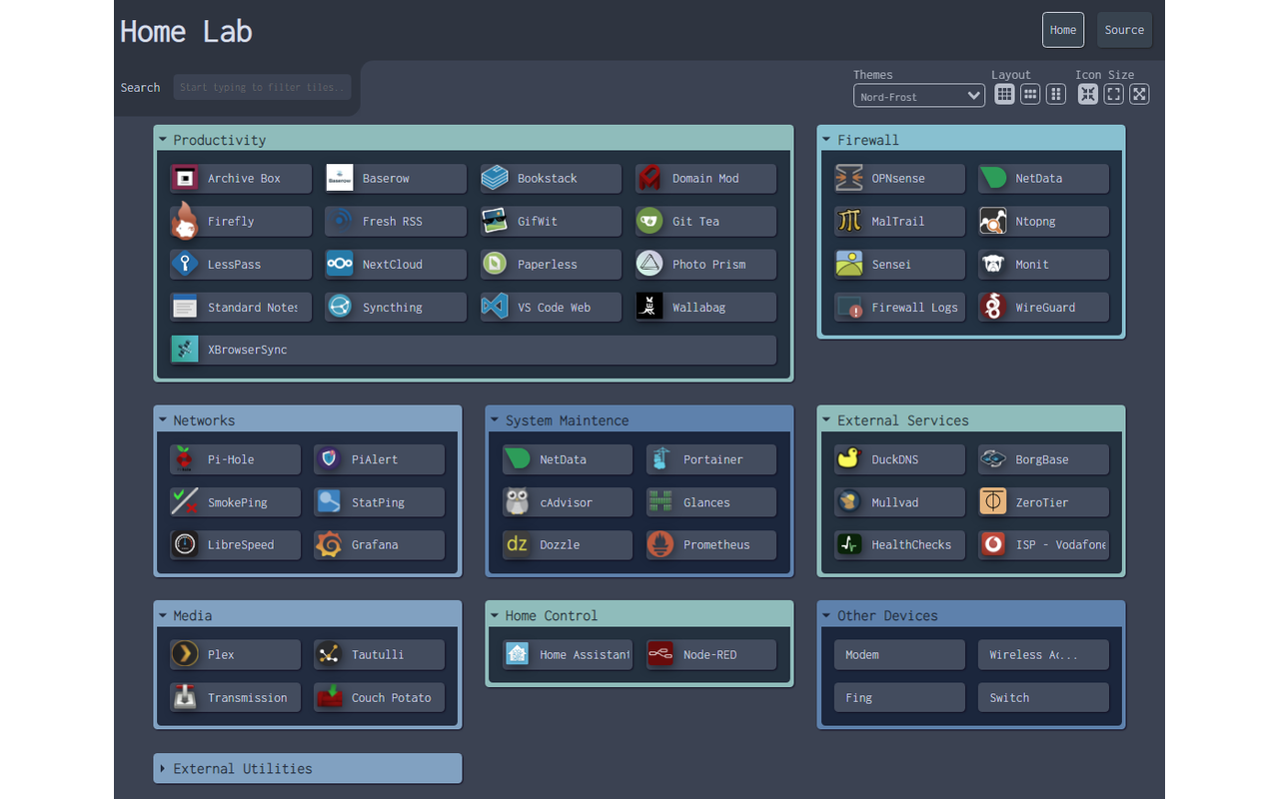Click the search filter input field

(263, 87)
